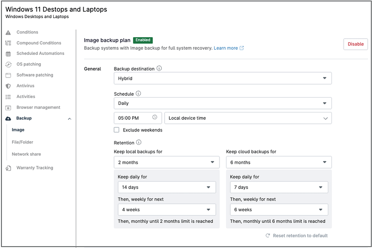Follow the Learn more link
Image resolution: width=372 pixels, height=248 pixels.
226,48
